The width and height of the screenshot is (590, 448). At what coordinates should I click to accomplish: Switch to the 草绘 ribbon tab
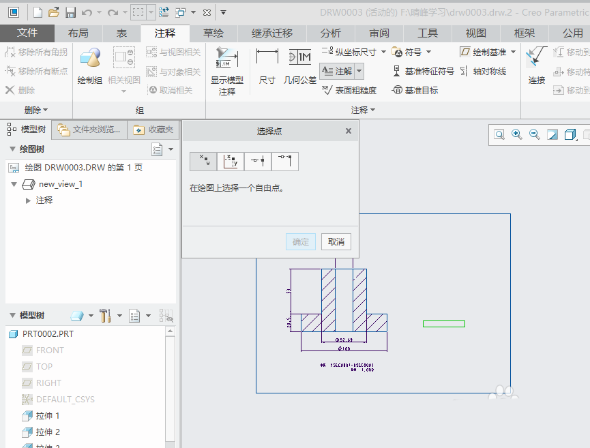tap(213, 32)
